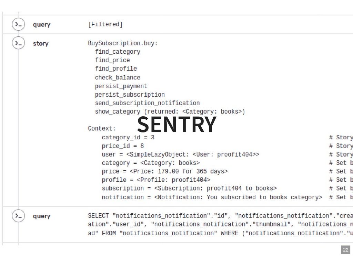Click the slide number 22 badge
The height and width of the screenshot is (257, 353).
click(x=346, y=250)
